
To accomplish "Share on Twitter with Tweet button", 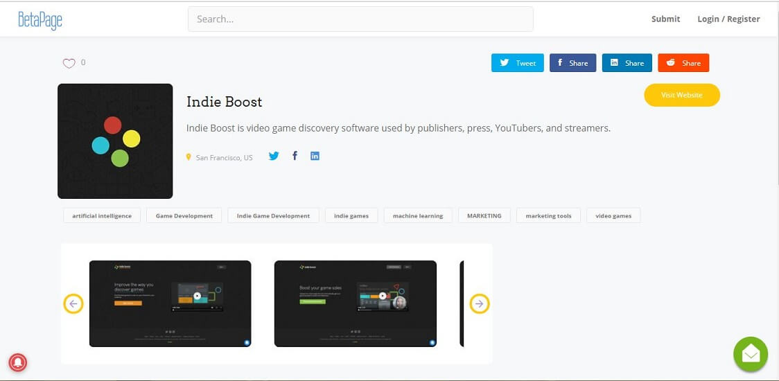I will point(518,63).
